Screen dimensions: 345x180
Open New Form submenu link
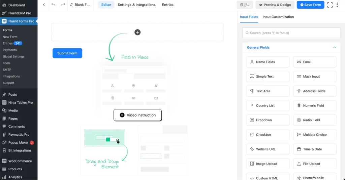pyautogui.click(x=10, y=37)
